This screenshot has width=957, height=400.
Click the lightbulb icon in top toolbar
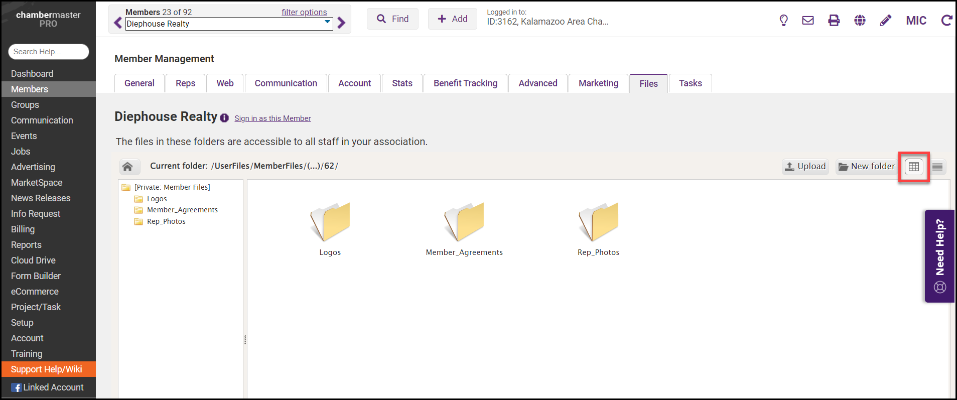(x=783, y=21)
